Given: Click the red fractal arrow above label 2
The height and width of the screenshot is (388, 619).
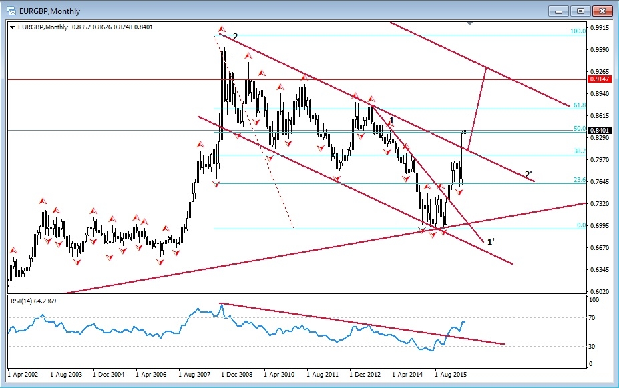Looking at the screenshot, I should (222, 30).
